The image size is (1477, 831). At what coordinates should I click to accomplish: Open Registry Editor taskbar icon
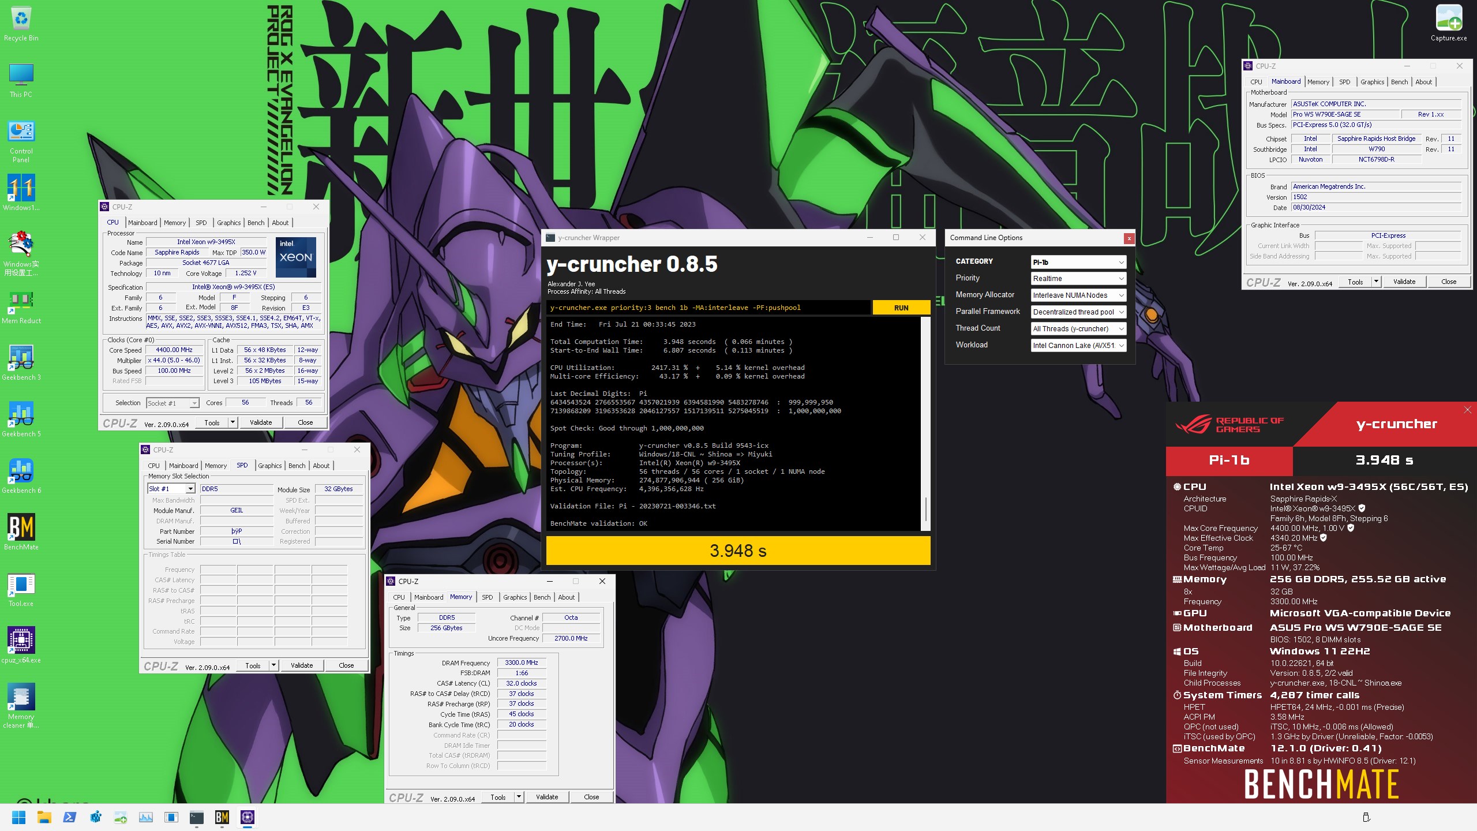pyautogui.click(x=95, y=817)
